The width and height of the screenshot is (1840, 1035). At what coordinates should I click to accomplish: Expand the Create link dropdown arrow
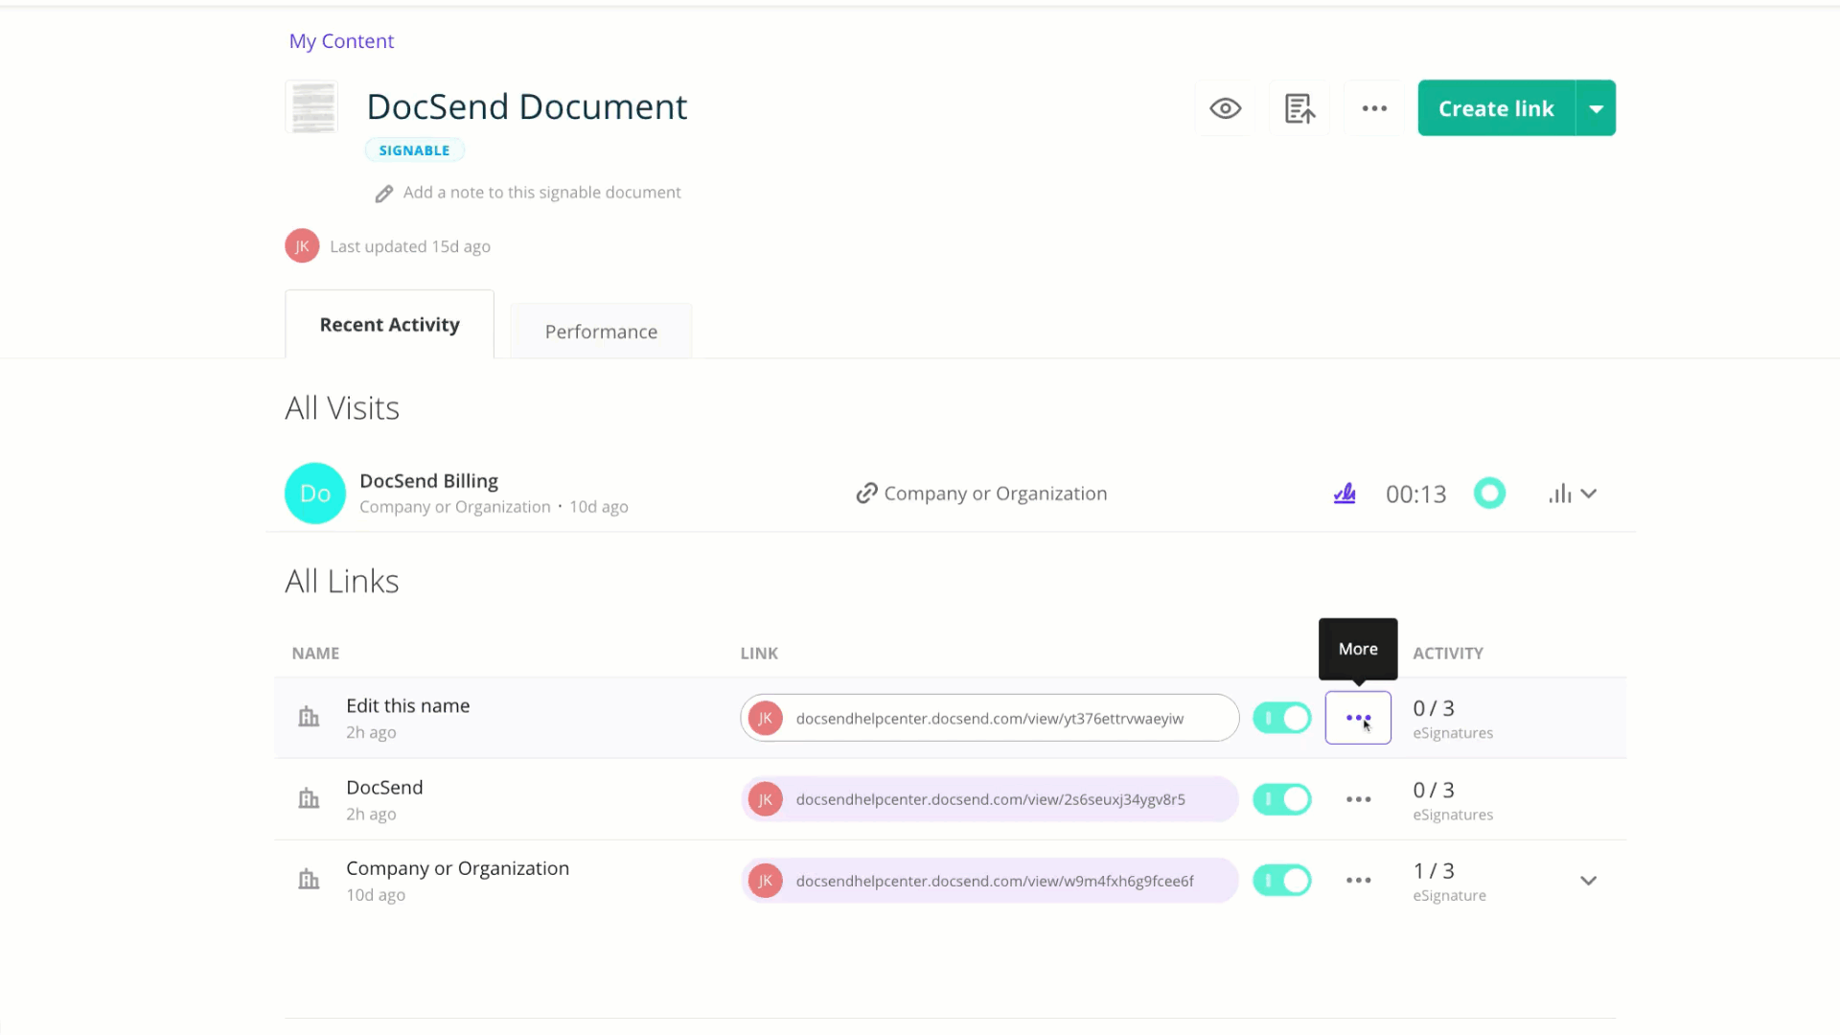pyautogui.click(x=1597, y=108)
